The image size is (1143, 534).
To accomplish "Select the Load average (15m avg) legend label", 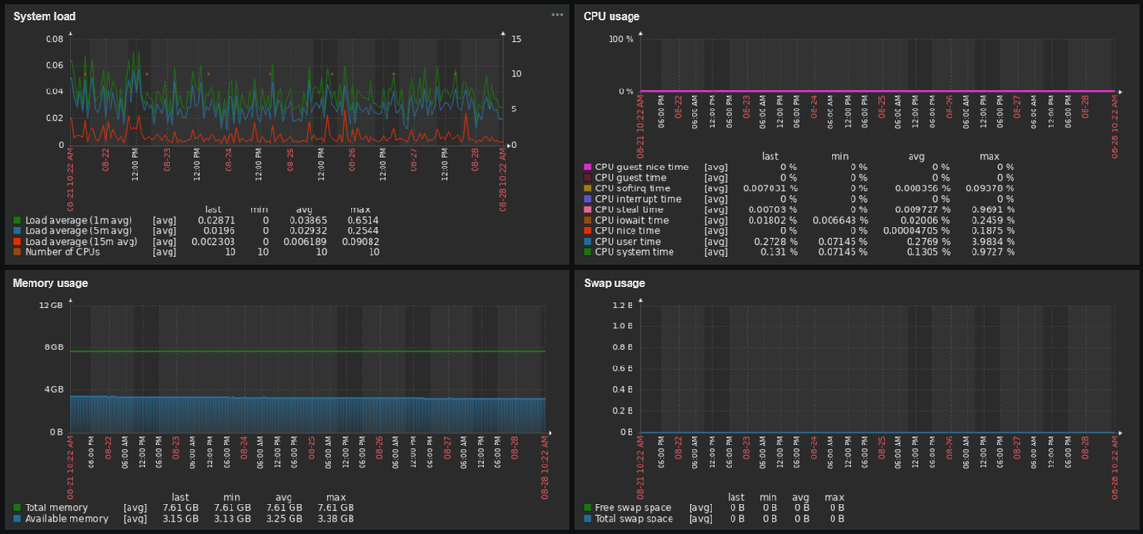I will pyautogui.click(x=82, y=241).
